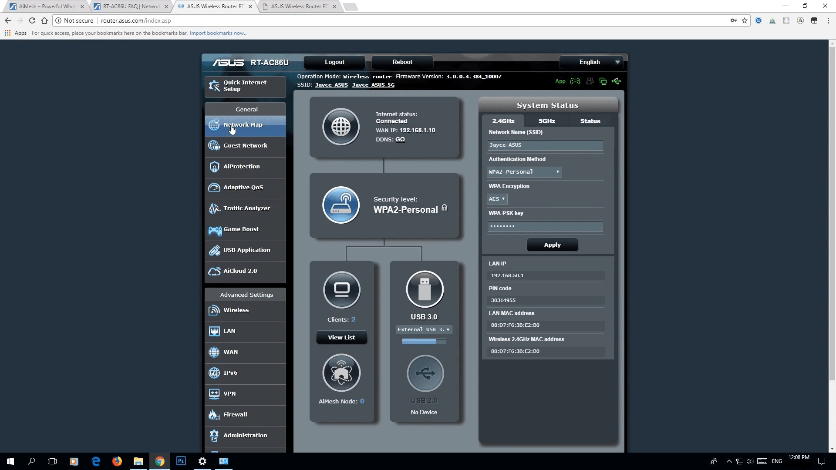Switch to the AiMesh browser tab

[x=47, y=7]
